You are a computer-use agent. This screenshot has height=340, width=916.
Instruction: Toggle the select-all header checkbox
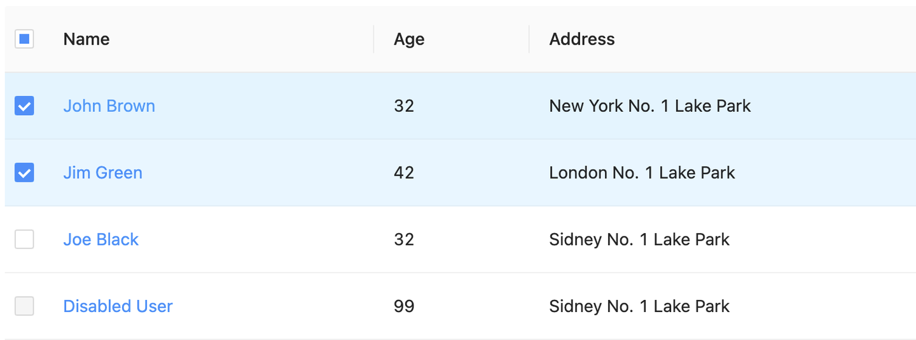[24, 39]
